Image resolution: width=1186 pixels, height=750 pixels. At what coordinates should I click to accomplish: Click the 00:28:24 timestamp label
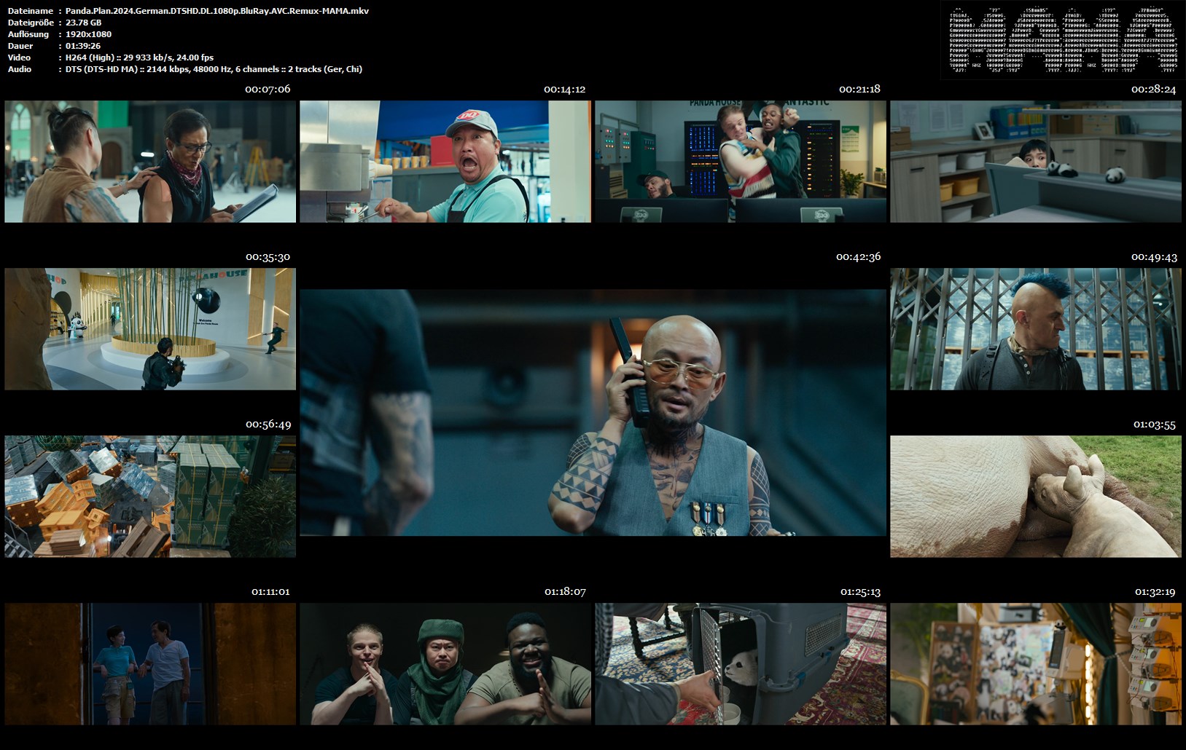point(1153,89)
